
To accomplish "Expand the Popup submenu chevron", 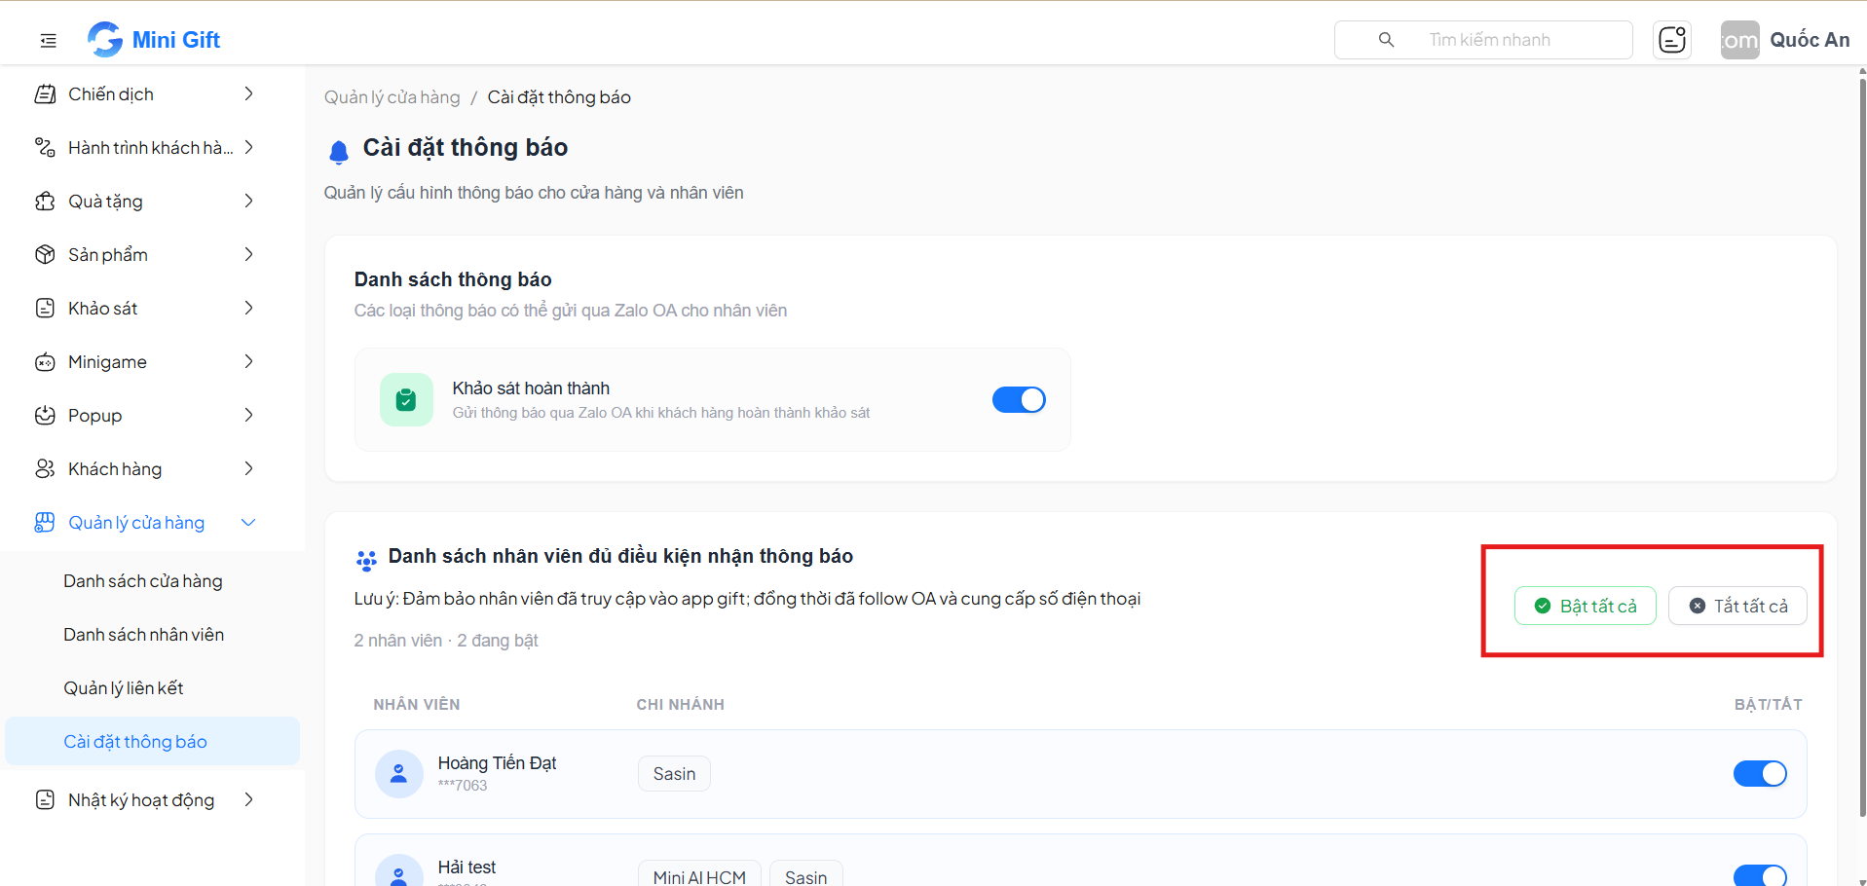I will (248, 416).
